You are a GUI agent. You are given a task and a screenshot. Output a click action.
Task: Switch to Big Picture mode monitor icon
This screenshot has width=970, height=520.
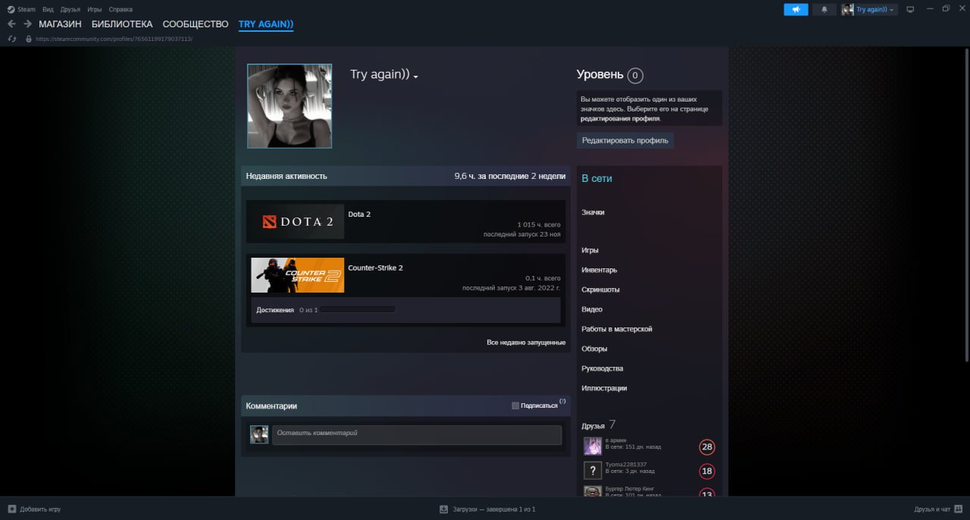click(x=910, y=9)
